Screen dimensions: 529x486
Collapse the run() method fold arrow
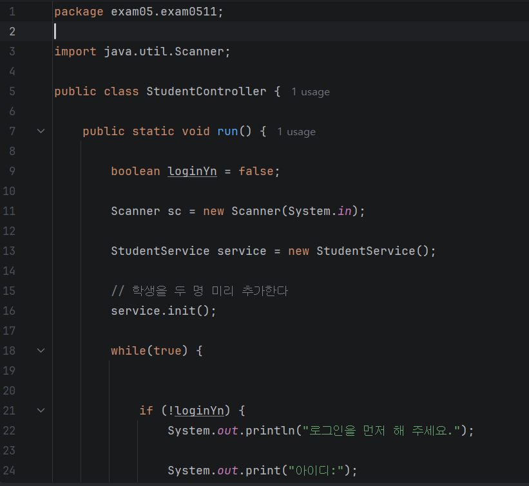coord(41,131)
